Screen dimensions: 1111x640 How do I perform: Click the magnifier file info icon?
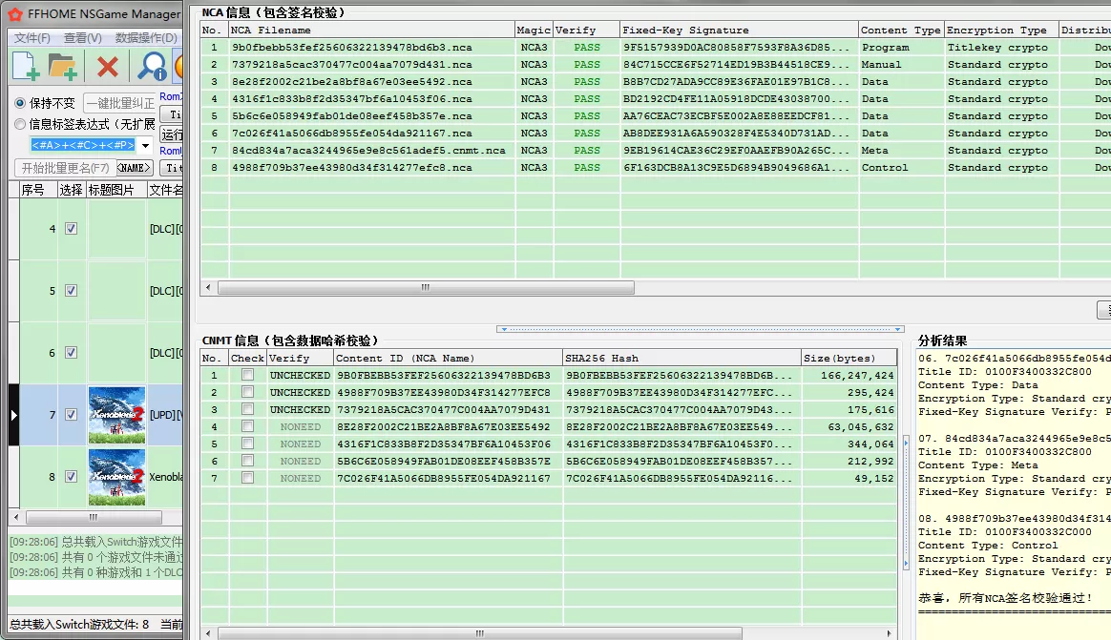(x=151, y=66)
